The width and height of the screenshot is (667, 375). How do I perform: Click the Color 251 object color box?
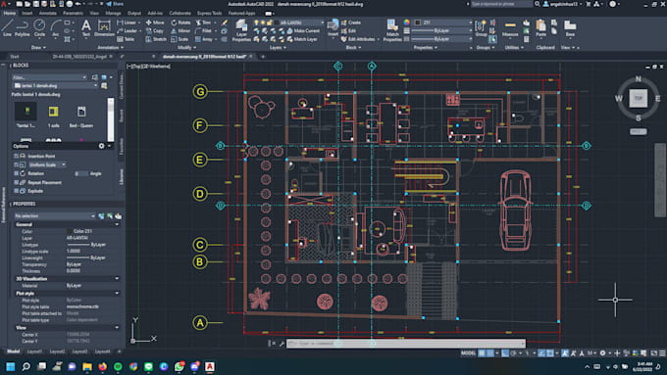(x=442, y=23)
